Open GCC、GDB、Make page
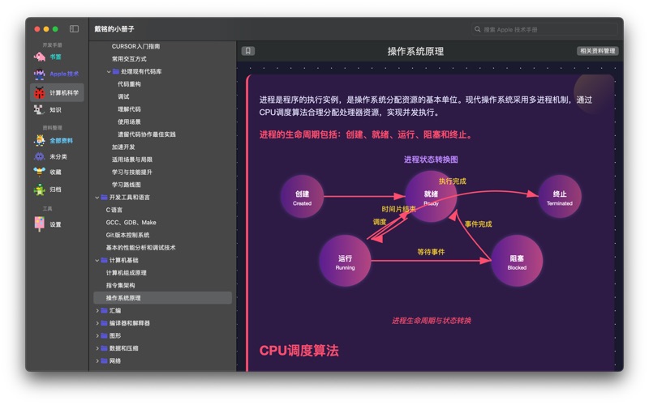The height and width of the screenshot is (405, 649). 131,222
